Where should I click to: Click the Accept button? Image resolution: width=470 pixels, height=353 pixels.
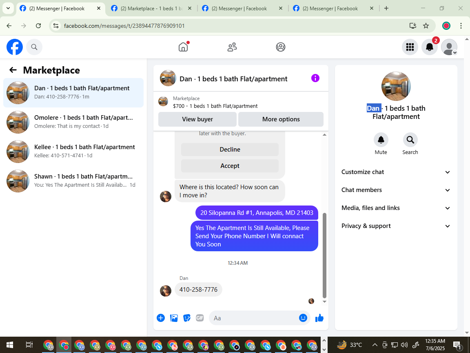[230, 166]
